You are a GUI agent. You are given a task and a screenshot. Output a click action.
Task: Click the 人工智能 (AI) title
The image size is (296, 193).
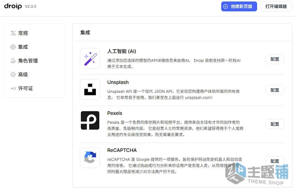pos(122,51)
